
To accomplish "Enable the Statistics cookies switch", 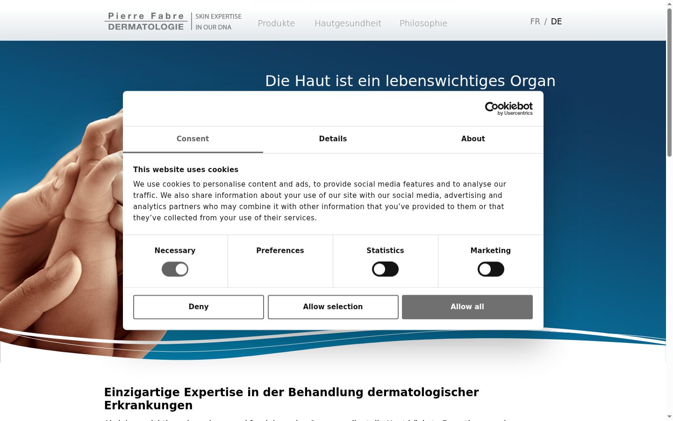I will pyautogui.click(x=385, y=269).
